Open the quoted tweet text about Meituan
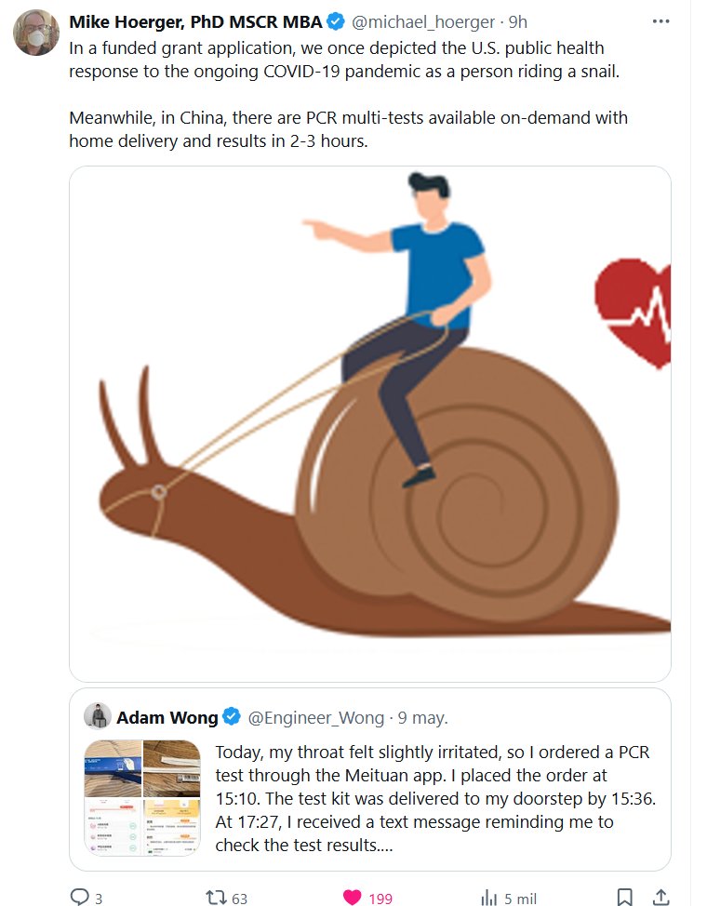Viewport: 707px width, 906px height. [x=436, y=798]
